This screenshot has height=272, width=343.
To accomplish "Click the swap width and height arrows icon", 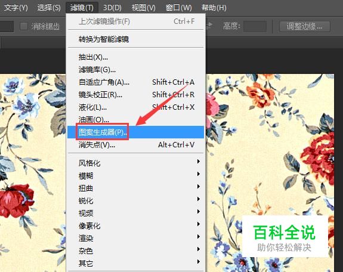I will [x=209, y=26].
